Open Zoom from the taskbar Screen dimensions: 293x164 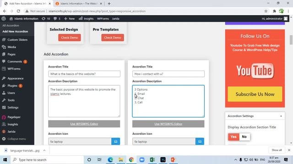pos(142,160)
